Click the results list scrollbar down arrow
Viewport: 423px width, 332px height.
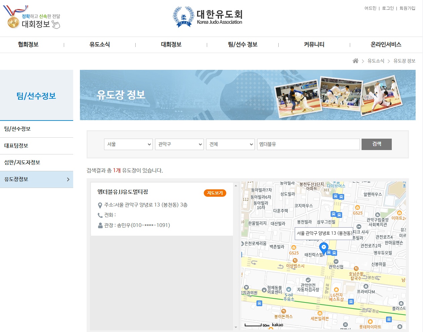click(x=236, y=327)
